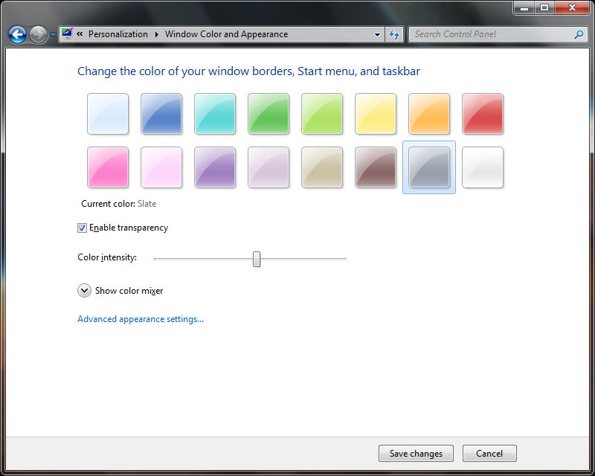The height and width of the screenshot is (476, 595).
Task: Select the currently highlighted Slate swatch
Action: (x=429, y=167)
